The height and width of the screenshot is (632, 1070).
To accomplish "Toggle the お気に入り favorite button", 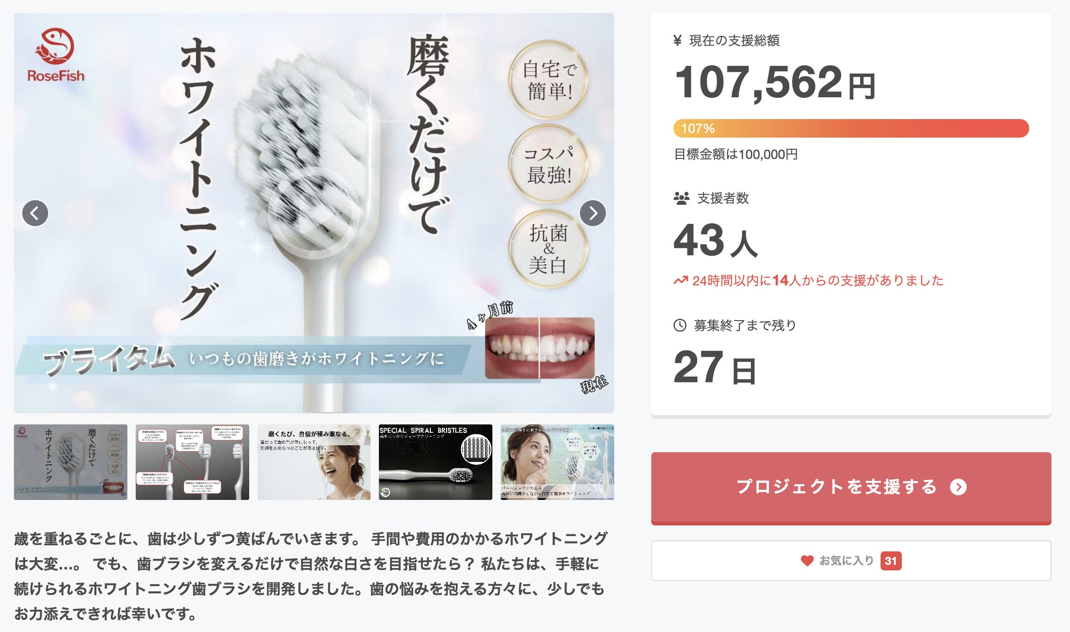I will pyautogui.click(x=850, y=561).
